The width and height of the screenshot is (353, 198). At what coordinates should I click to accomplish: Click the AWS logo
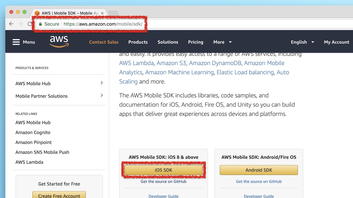click(x=59, y=42)
